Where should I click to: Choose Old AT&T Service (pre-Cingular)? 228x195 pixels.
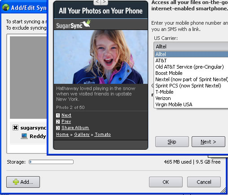point(191,67)
